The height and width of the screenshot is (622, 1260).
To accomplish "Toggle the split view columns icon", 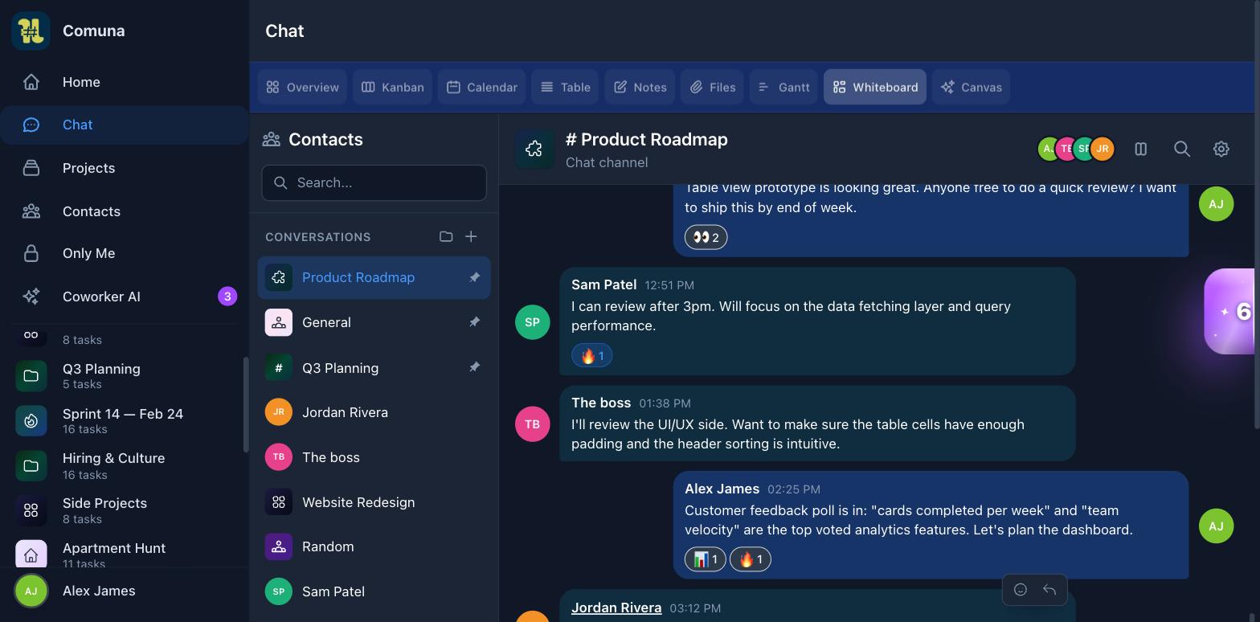I will [1140, 149].
